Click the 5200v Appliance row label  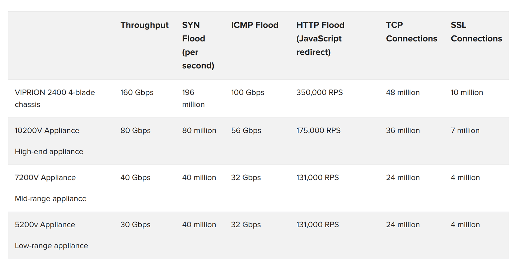[45, 225]
